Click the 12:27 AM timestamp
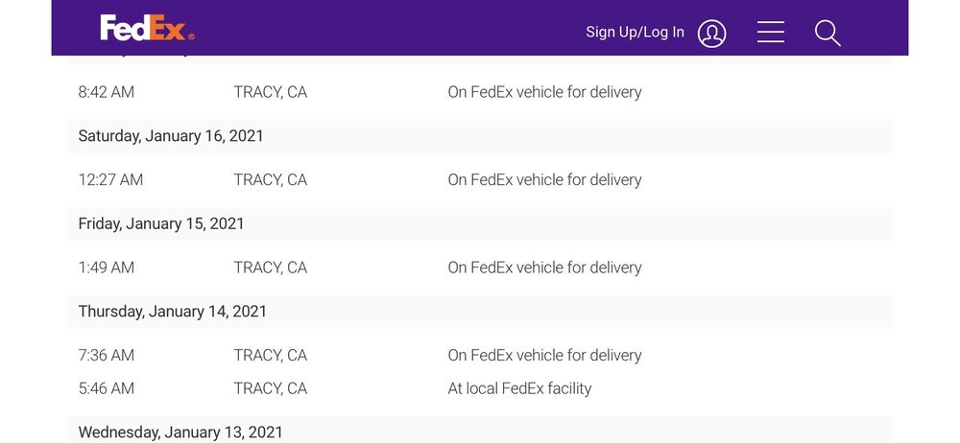This screenshot has height=443, width=960. pos(110,180)
